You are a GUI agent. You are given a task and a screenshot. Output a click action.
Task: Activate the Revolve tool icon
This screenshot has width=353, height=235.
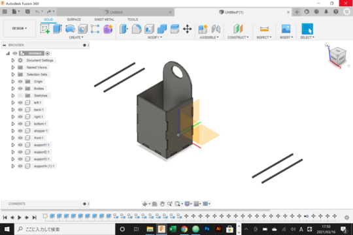[x=70, y=29]
